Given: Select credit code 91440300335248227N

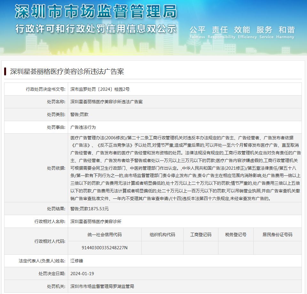Looking at the screenshot, I should [105, 248].
